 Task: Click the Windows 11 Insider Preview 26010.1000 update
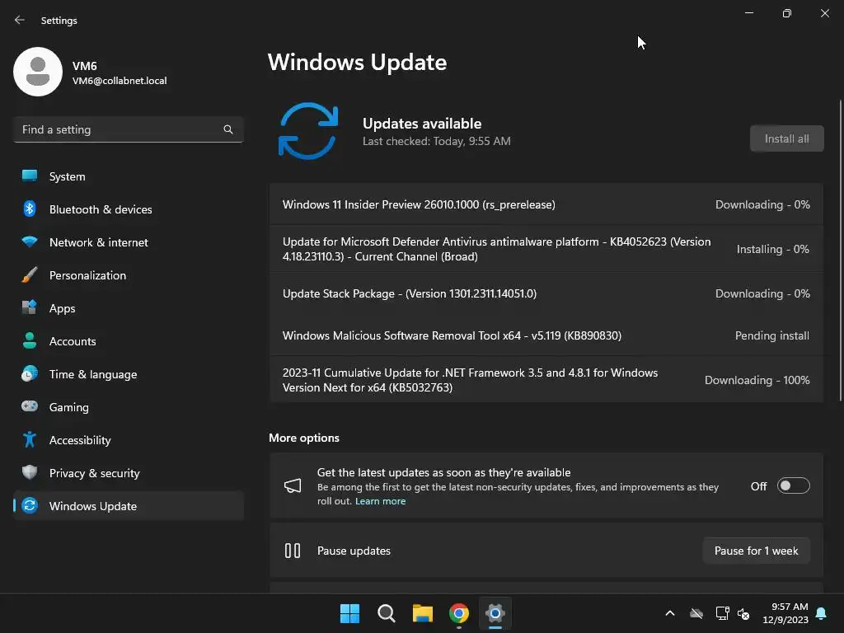click(x=546, y=204)
